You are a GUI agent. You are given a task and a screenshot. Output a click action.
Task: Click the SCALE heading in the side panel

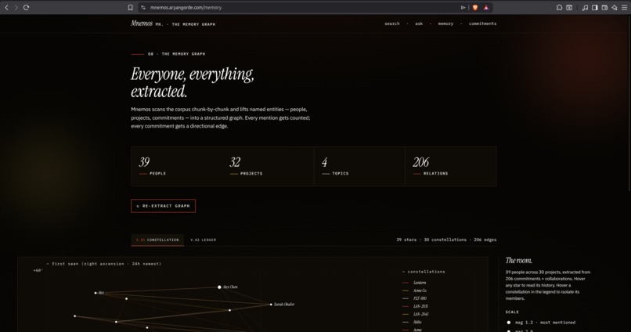click(x=512, y=312)
